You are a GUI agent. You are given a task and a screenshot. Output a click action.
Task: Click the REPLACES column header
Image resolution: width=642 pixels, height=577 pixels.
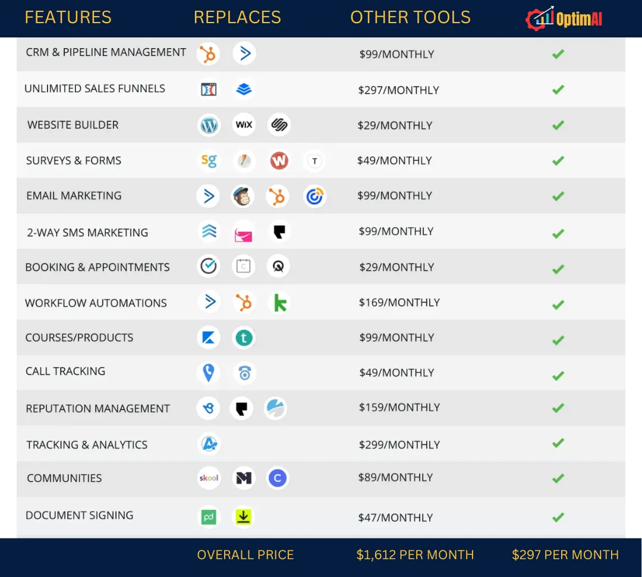point(237,17)
